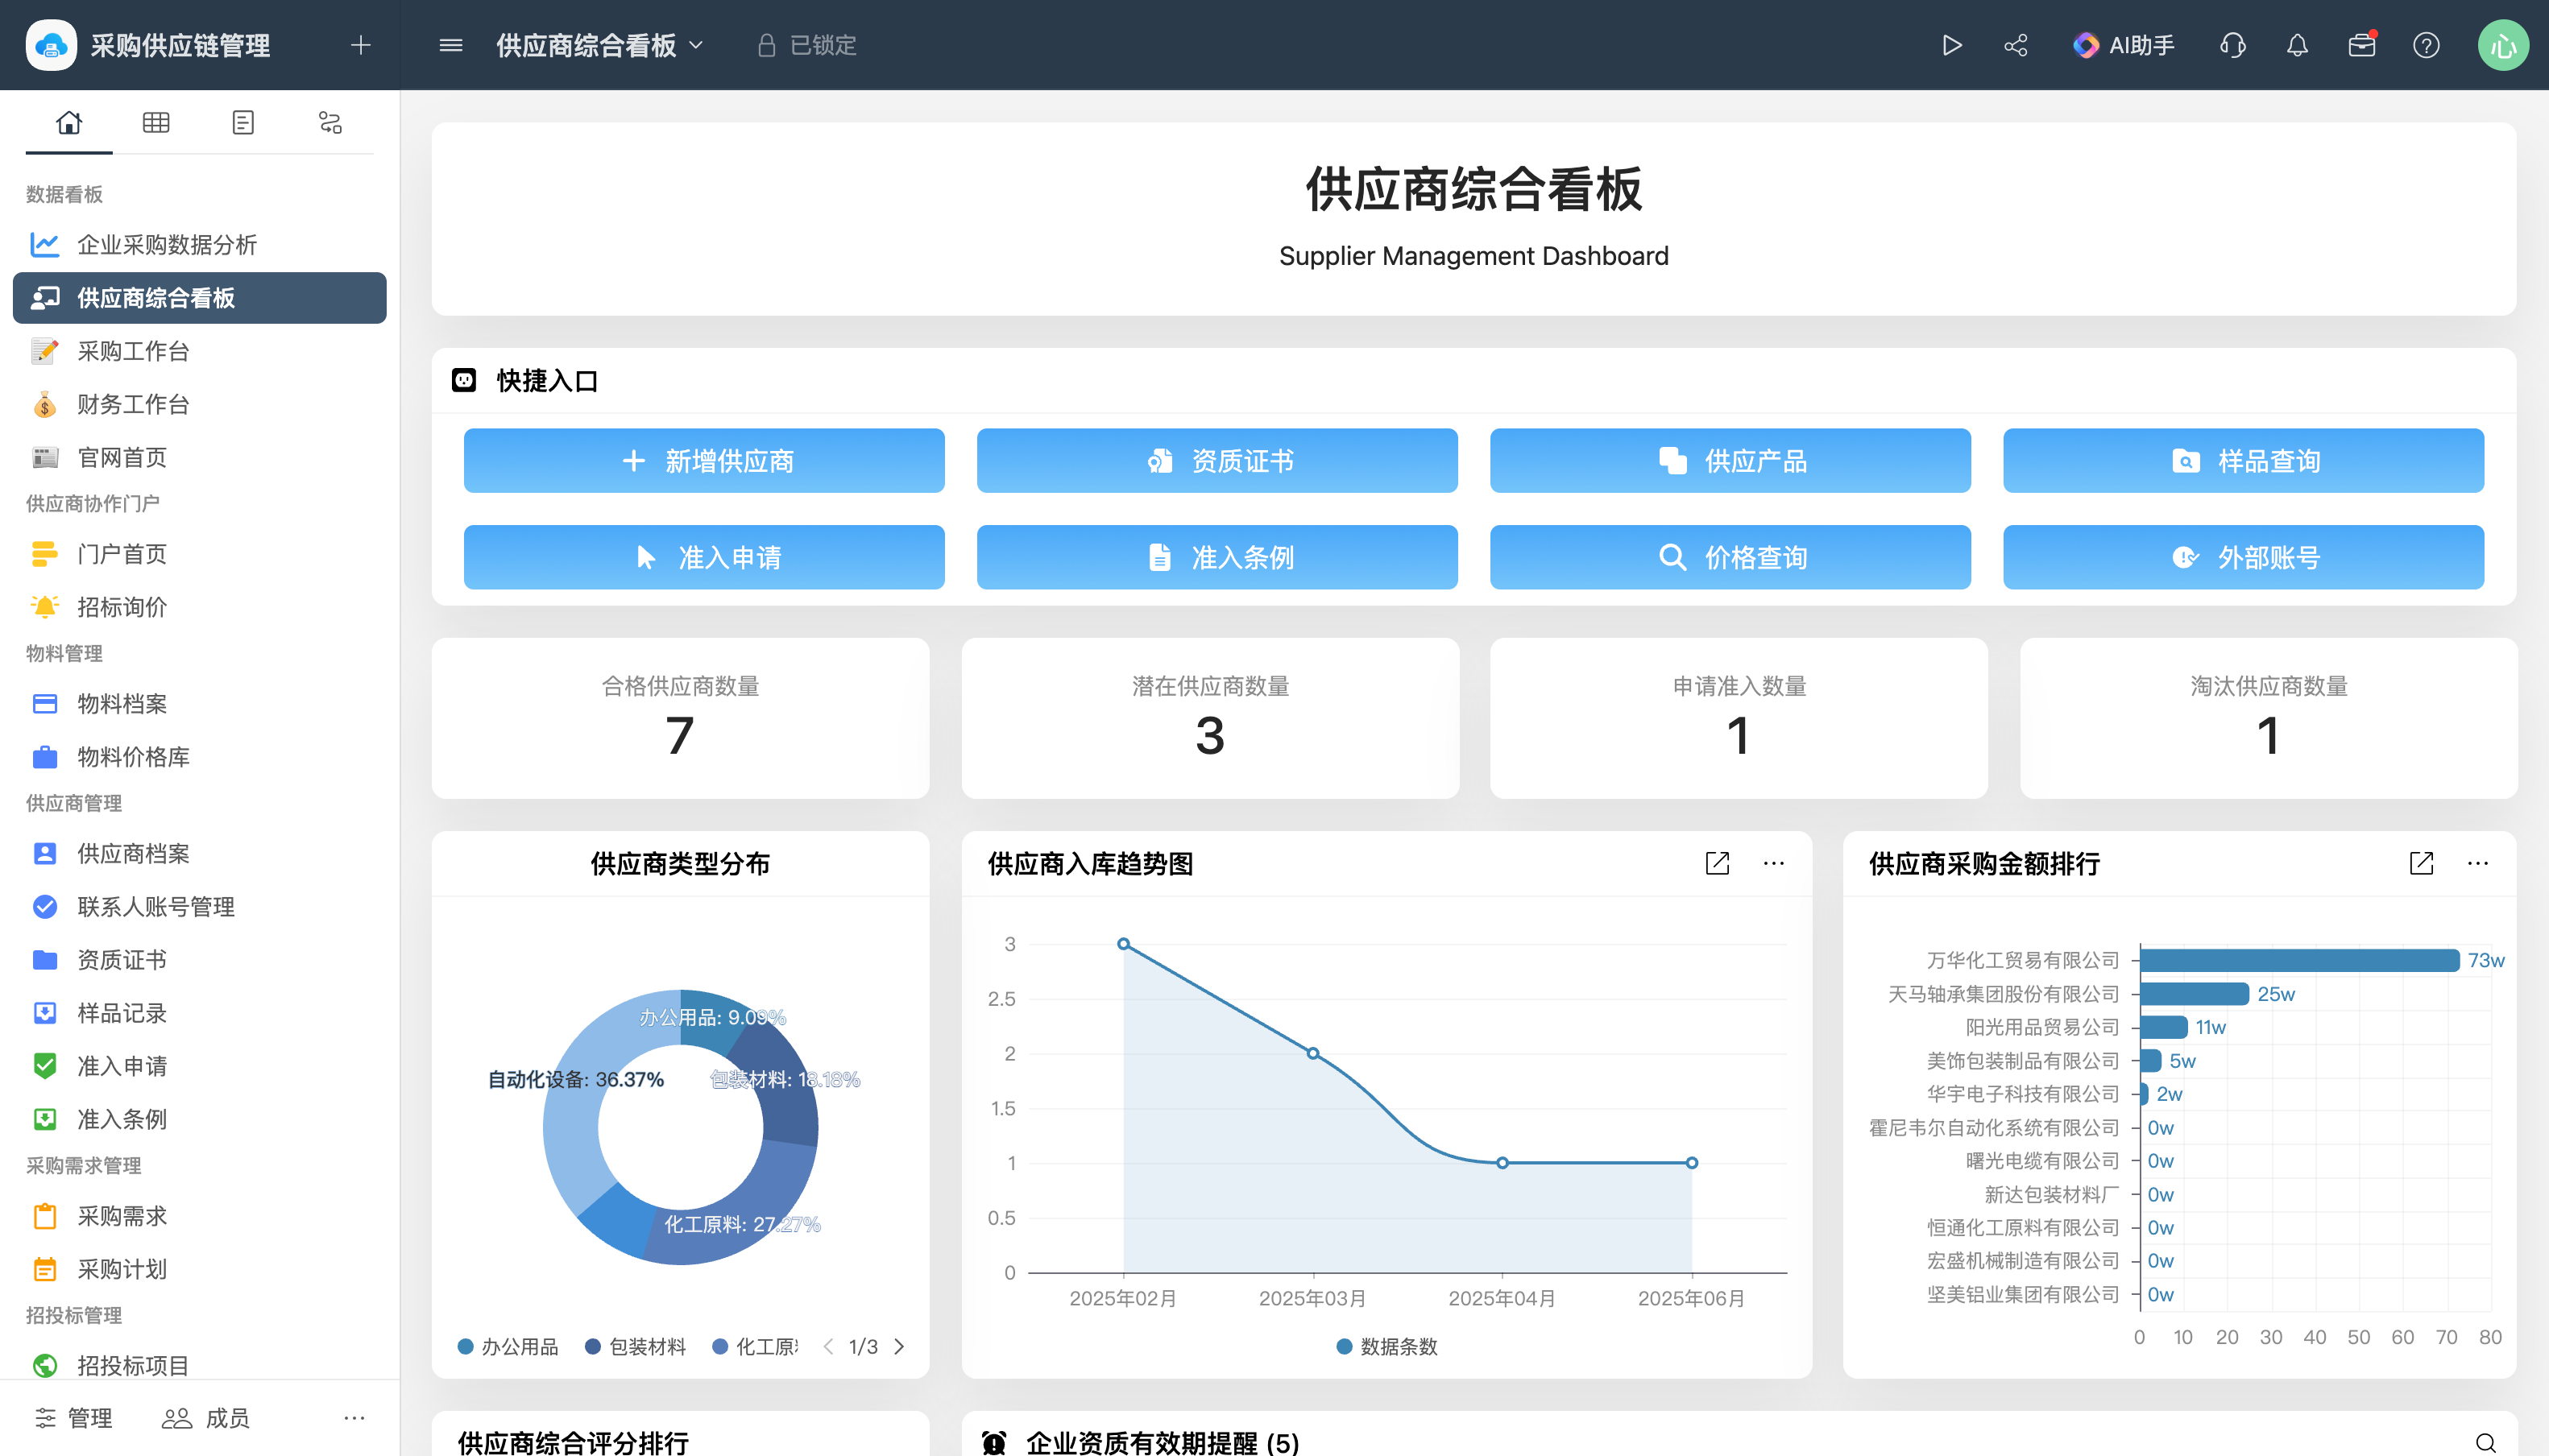Toggle 数据条数 legend in trend chart
Screen dimensions: 2549x1456
1386,1346
